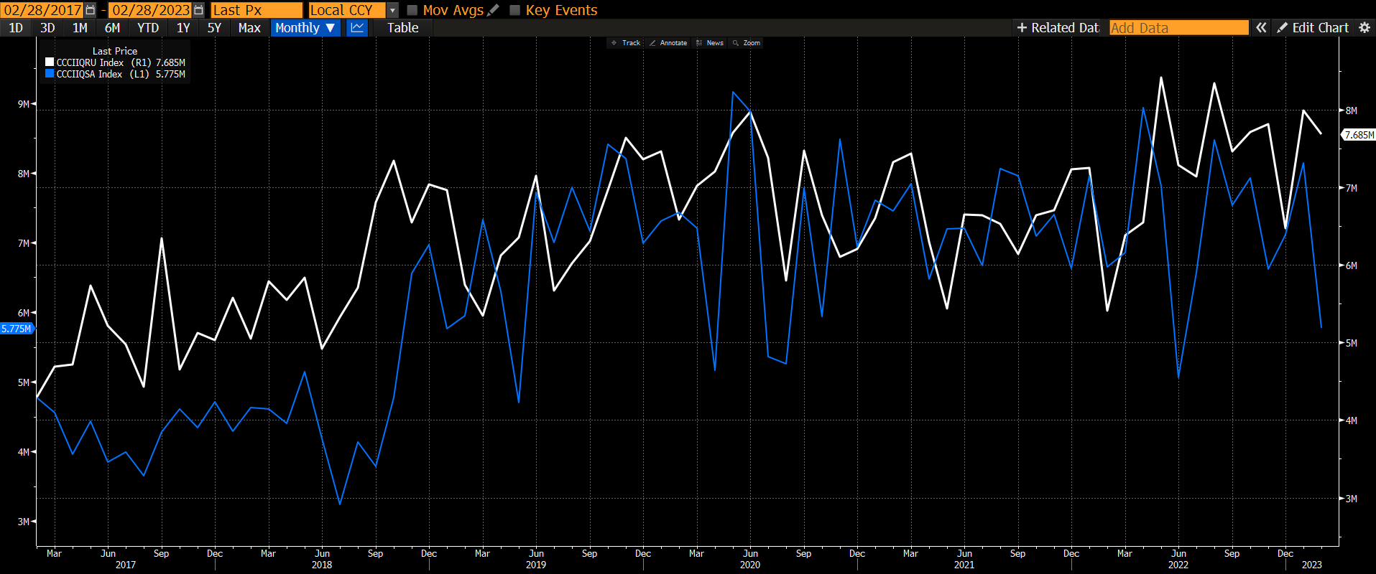Click the Edit Chart button
The width and height of the screenshot is (1376, 574).
click(1313, 28)
